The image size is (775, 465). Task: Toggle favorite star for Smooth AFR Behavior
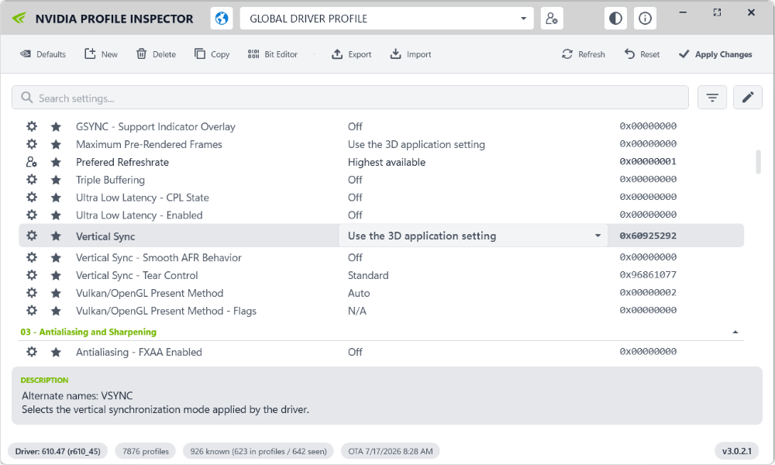56,258
